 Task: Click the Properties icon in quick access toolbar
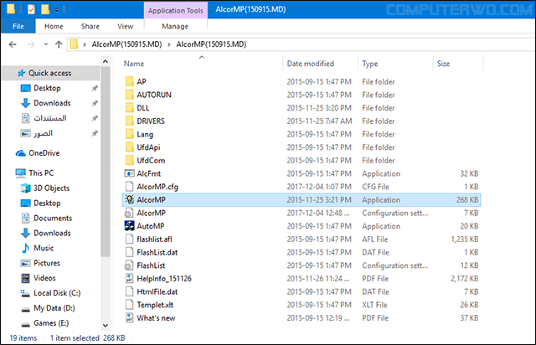pos(31,9)
